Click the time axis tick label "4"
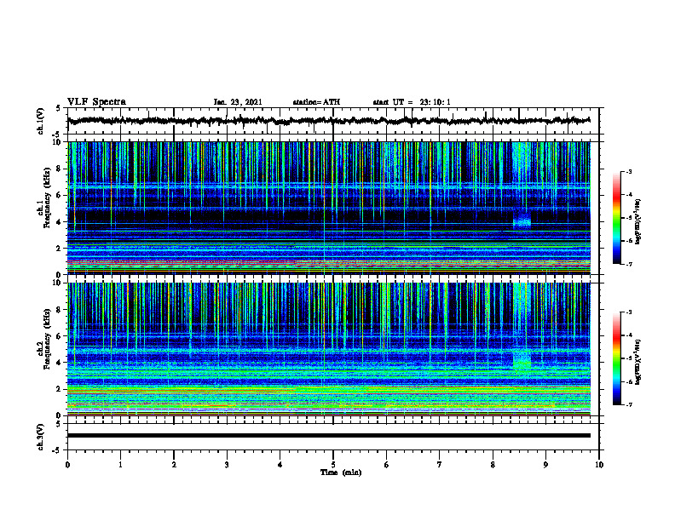This screenshot has width=675, height=521. [x=280, y=465]
